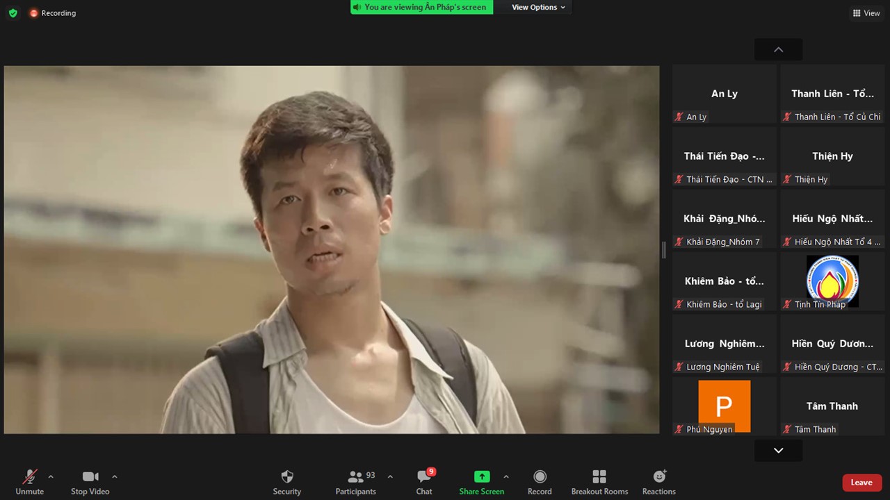Click the green encryption shield icon

tap(13, 13)
